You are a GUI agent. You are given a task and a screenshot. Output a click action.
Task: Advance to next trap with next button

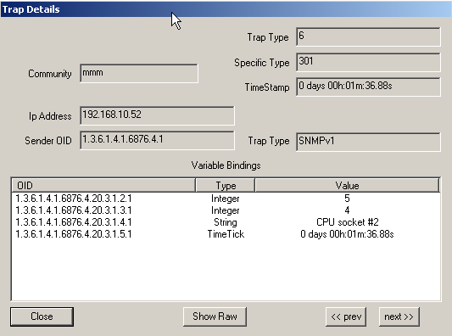click(399, 316)
